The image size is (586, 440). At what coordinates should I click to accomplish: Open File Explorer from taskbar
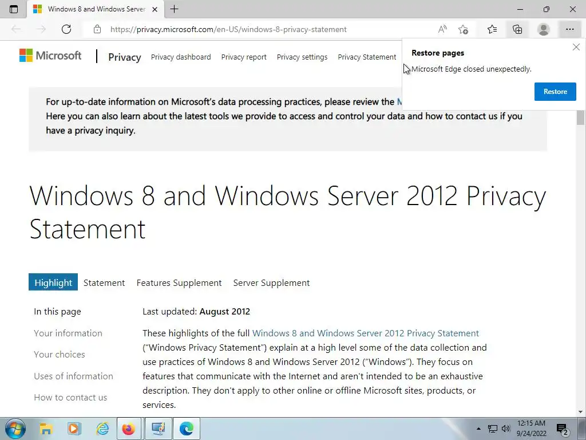coord(46,429)
